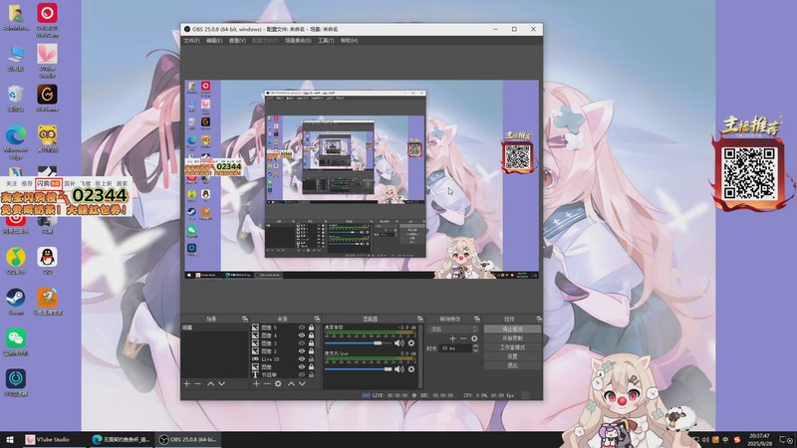Open the 查看(V) menu
This screenshot has height=448, width=797.
(237, 41)
